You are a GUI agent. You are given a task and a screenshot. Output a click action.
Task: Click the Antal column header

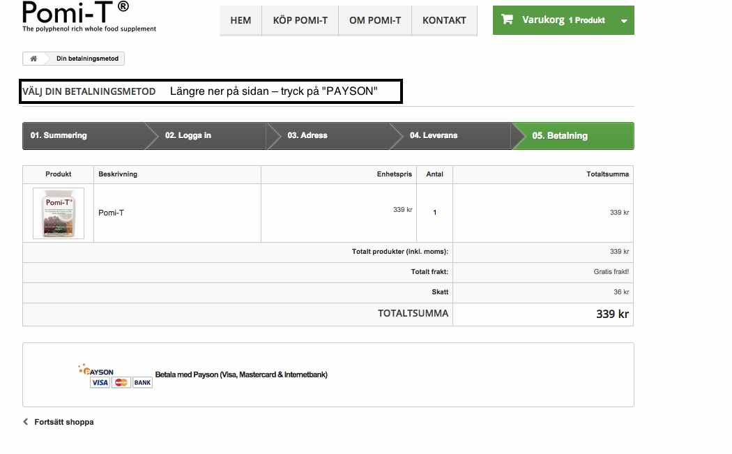[434, 174]
